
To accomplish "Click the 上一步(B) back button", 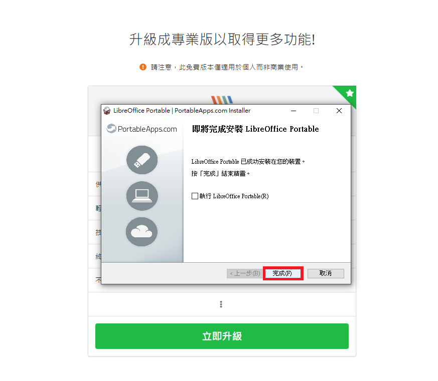I will point(245,273).
